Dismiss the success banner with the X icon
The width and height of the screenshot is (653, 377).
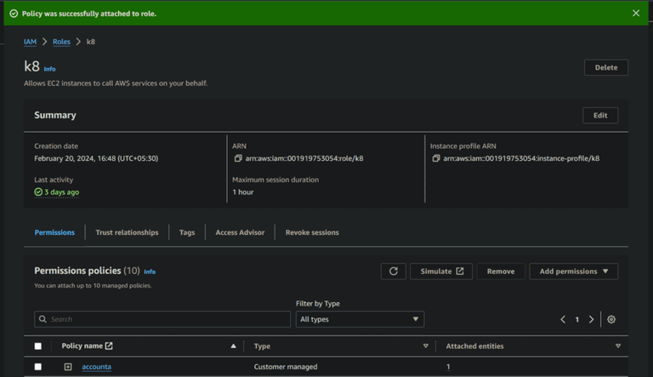click(635, 14)
